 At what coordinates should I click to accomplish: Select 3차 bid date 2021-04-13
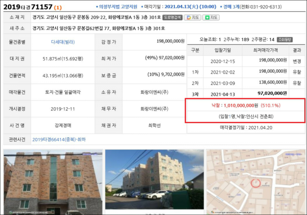[x=223, y=94]
